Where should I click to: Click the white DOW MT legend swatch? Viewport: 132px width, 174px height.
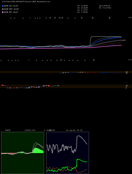tap(3, 9)
